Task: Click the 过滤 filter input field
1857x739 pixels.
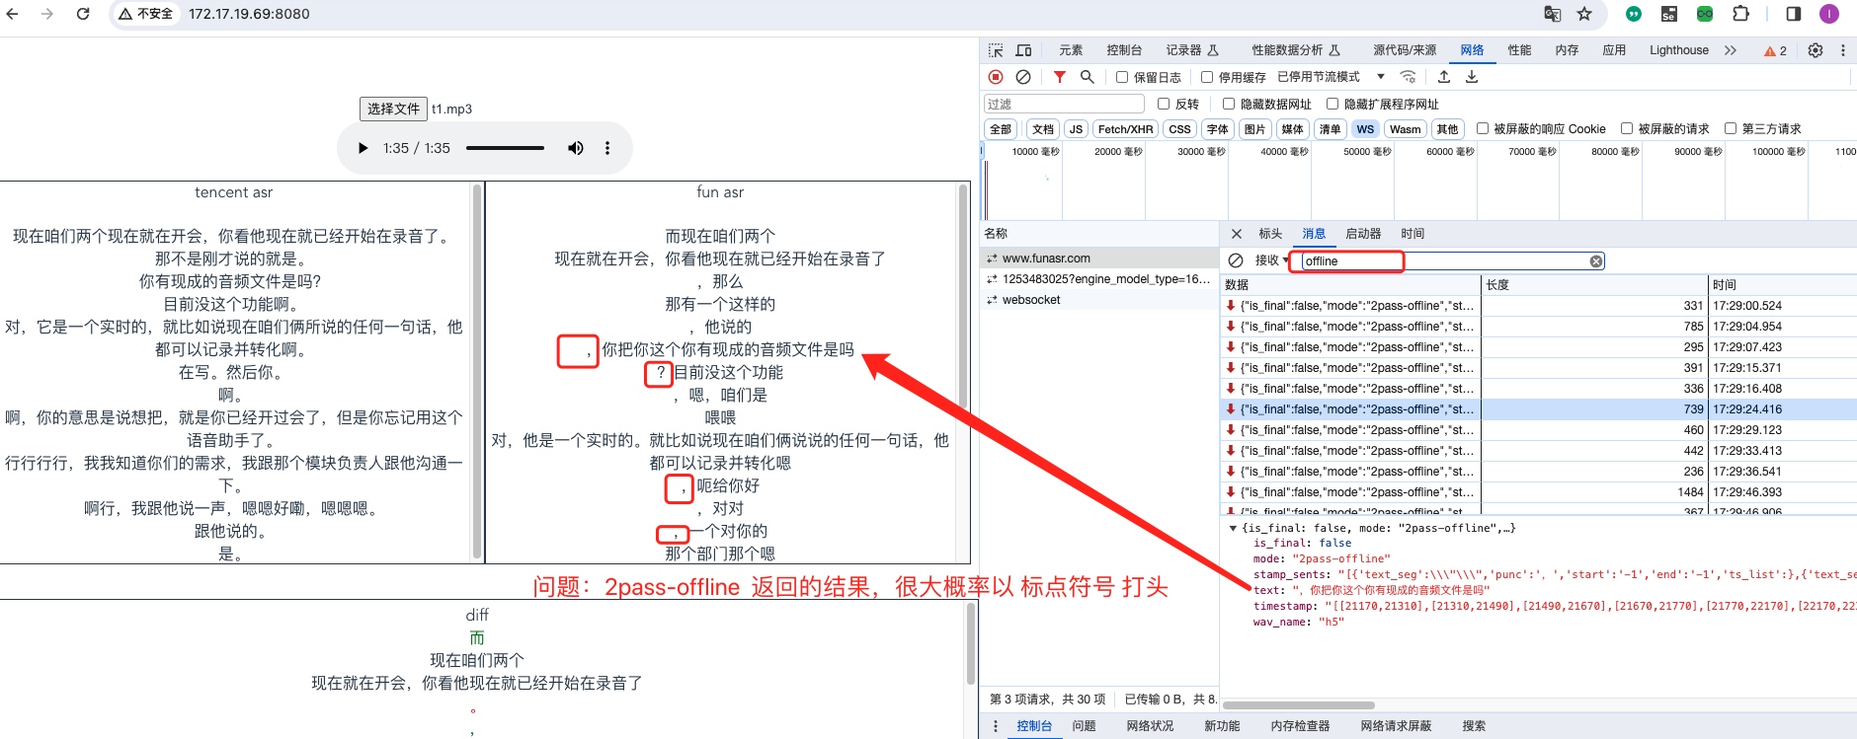Action: [x=1064, y=104]
